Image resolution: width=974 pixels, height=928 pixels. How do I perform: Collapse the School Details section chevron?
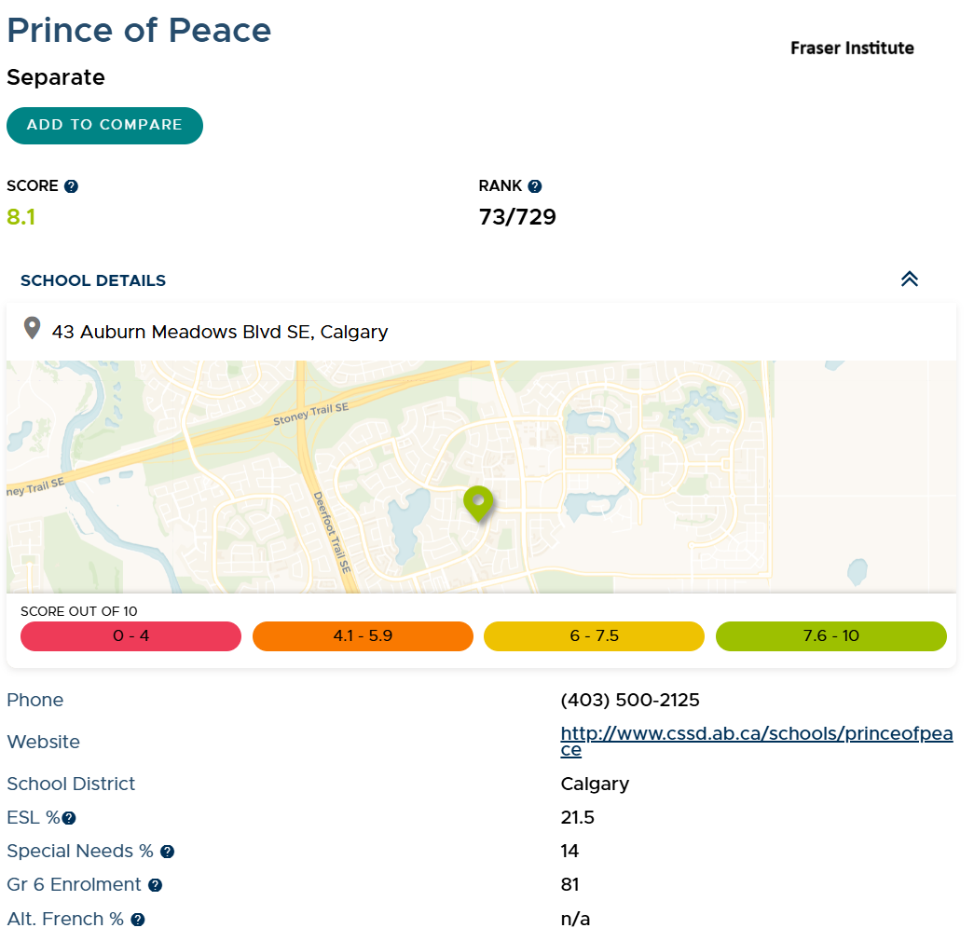tap(910, 280)
